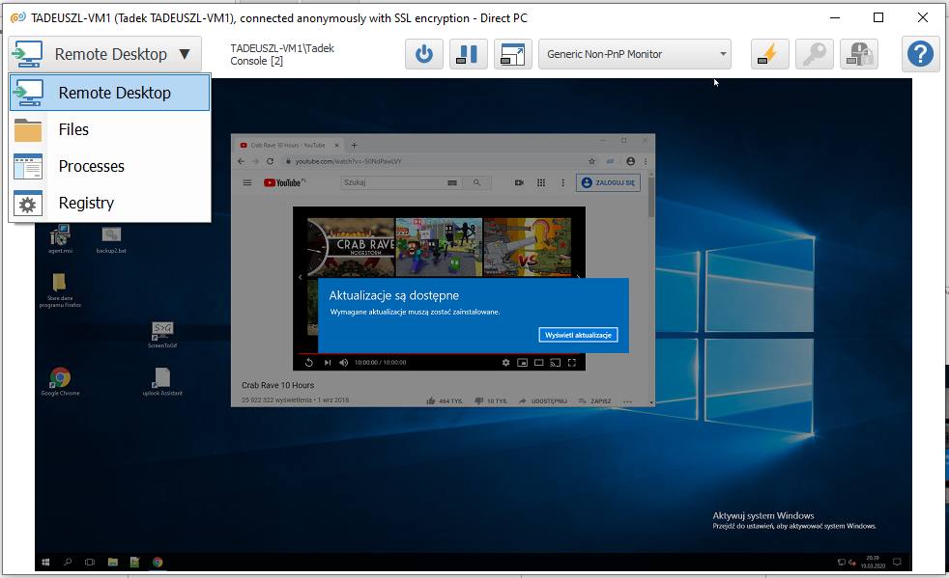The image size is (949, 578).
Task: Toggle theater mode on the YouTube player
Action: click(x=538, y=363)
